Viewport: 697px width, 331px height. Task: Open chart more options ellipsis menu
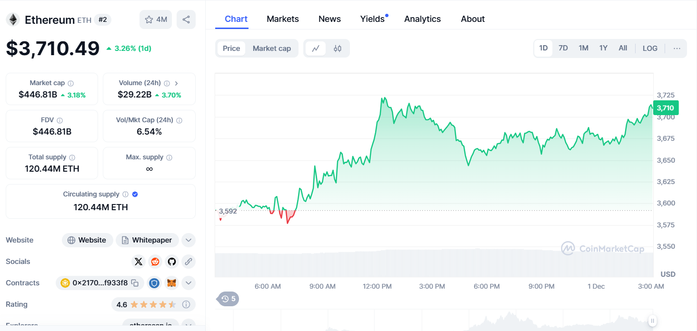tap(677, 49)
